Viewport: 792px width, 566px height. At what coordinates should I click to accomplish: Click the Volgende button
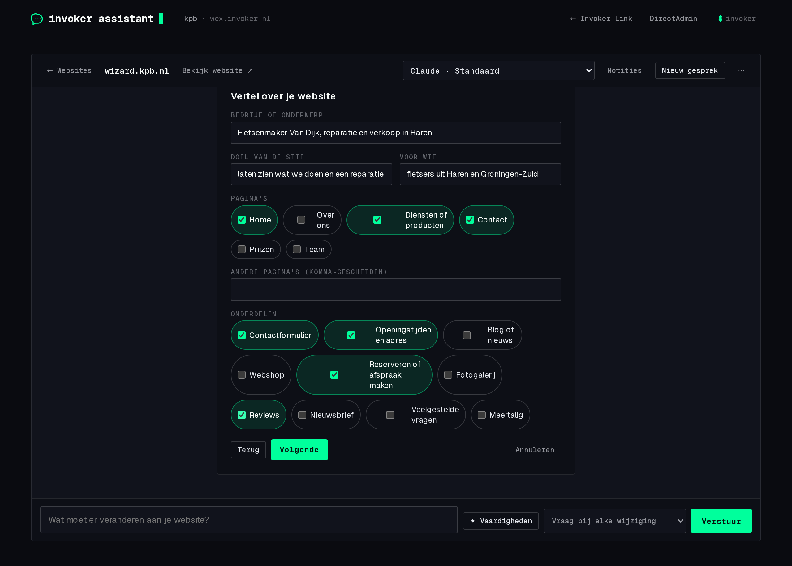pos(299,450)
